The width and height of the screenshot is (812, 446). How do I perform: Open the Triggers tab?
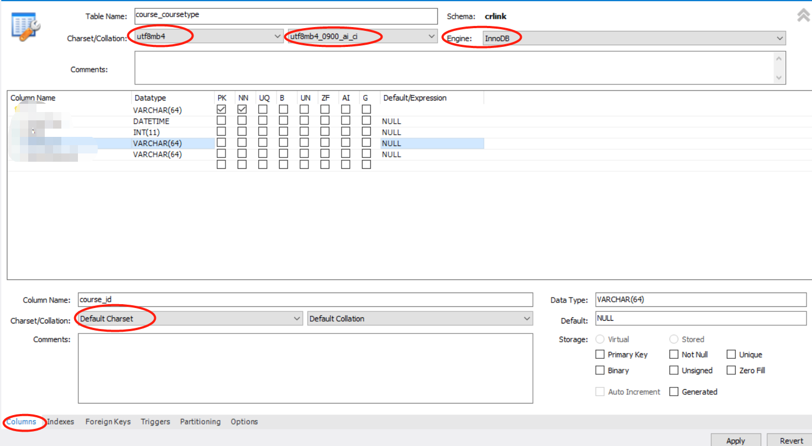(x=155, y=421)
